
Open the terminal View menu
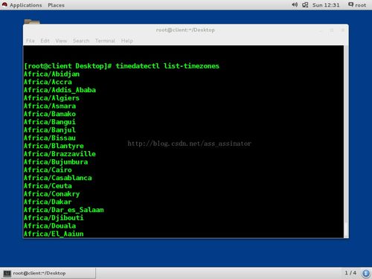pos(61,41)
